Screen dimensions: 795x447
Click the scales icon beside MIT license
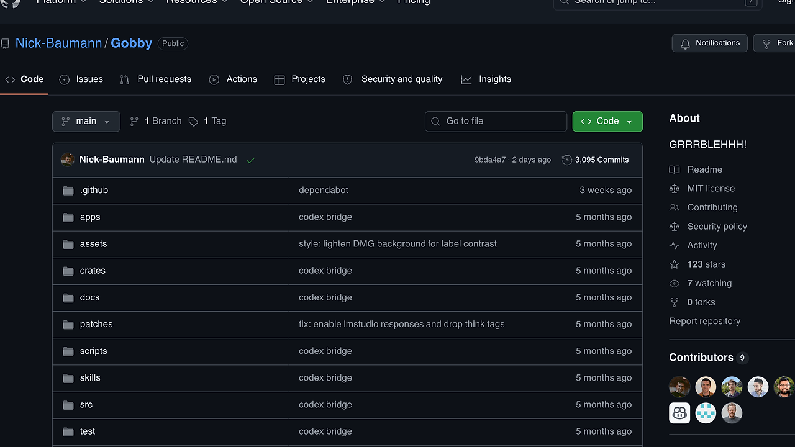pyautogui.click(x=675, y=189)
